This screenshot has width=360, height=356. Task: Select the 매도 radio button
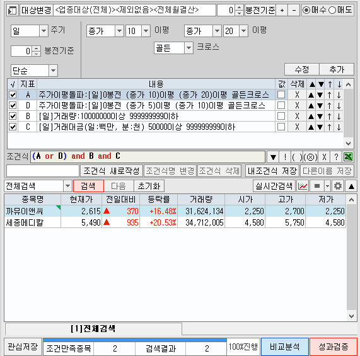click(332, 10)
